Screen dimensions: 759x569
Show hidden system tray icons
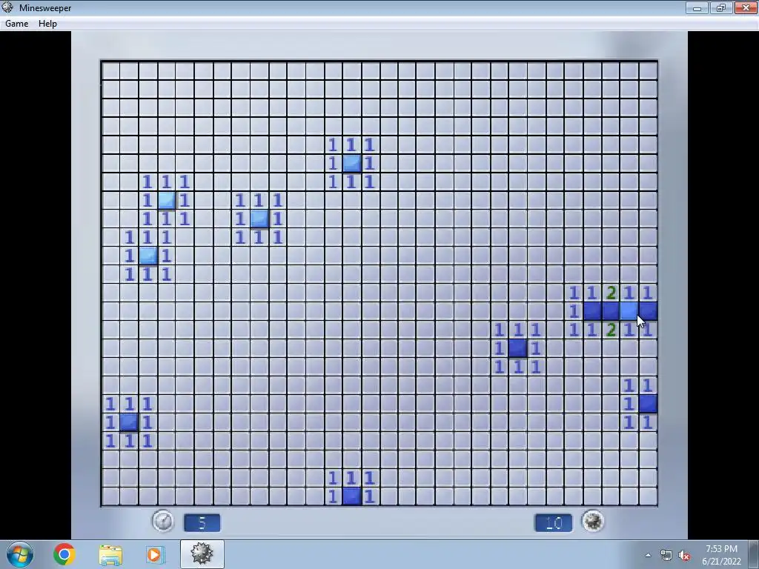(648, 555)
